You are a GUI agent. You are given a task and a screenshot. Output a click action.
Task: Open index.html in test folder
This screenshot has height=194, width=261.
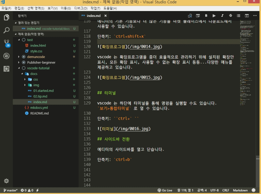[46, 46]
